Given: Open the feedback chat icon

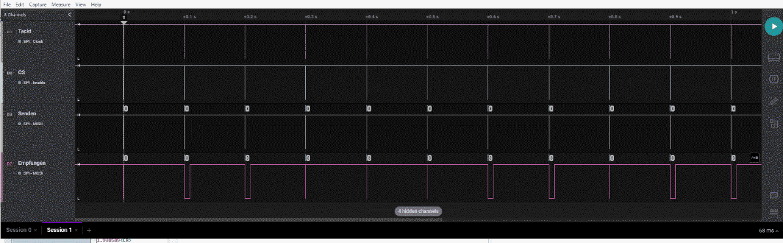Looking at the screenshot, I should (x=774, y=195).
